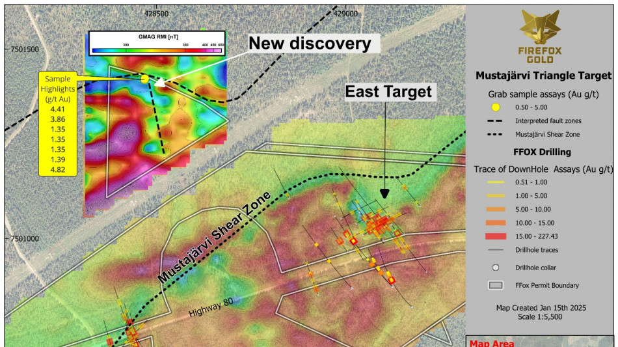The image size is (618, 347).
Task: Click the FFox Permit Boundary legend symbol
Action: point(496,285)
